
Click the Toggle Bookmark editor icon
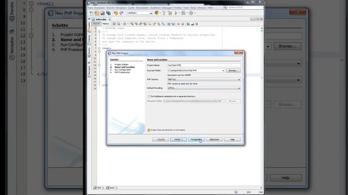[x=163, y=24]
